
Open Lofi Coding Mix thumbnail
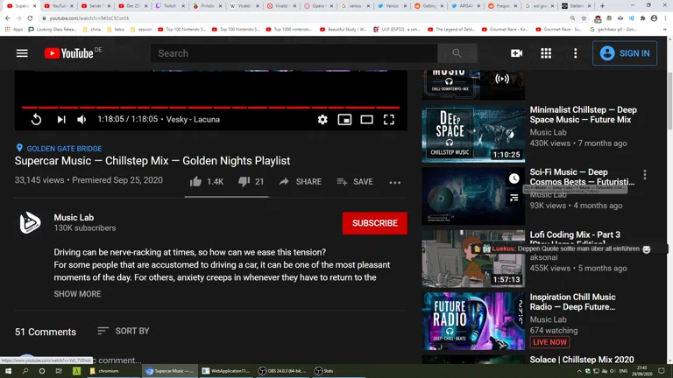[x=473, y=258]
